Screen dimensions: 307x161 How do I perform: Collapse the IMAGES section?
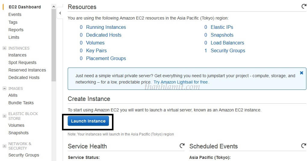[4, 88]
